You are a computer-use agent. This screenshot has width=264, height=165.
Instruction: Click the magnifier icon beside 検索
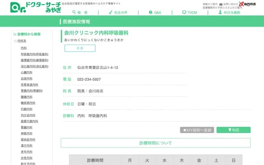pos(74,12)
